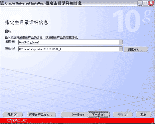Viewport: 155px width, 124px height.
Task: Open the 已安装产品 installed products dialog
Action: (42, 115)
